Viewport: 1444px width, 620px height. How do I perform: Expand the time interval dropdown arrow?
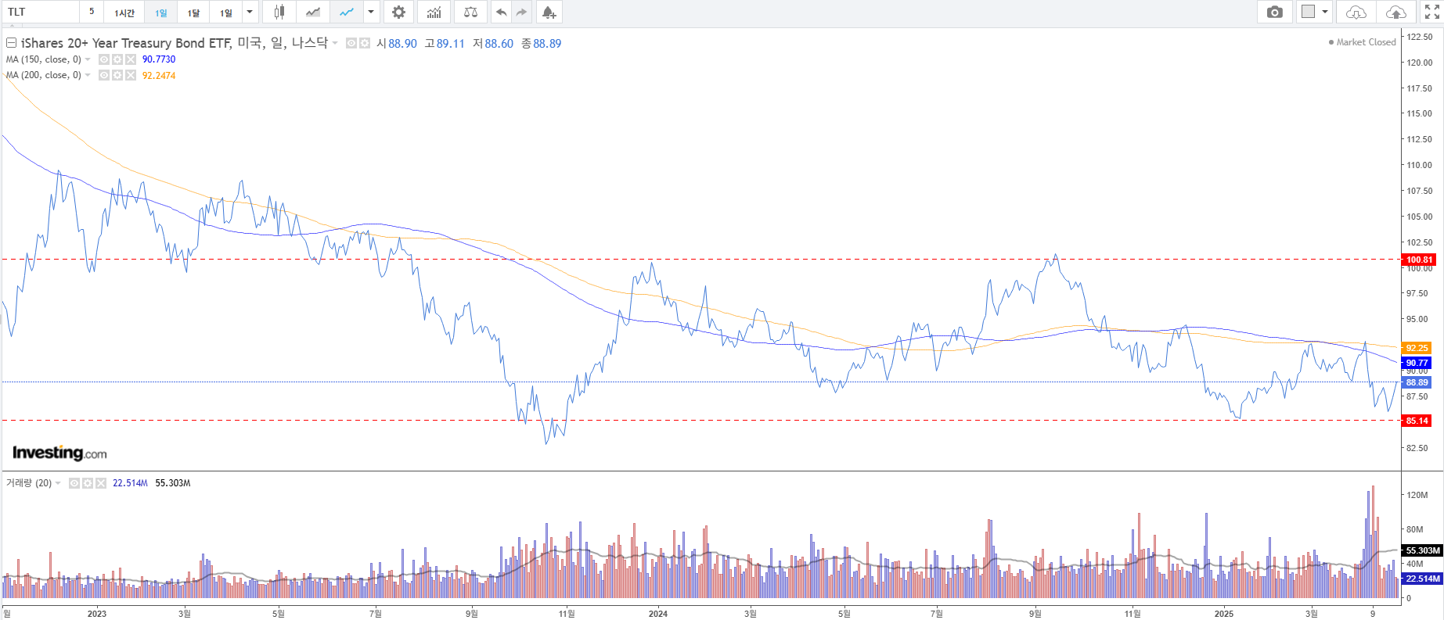(250, 12)
